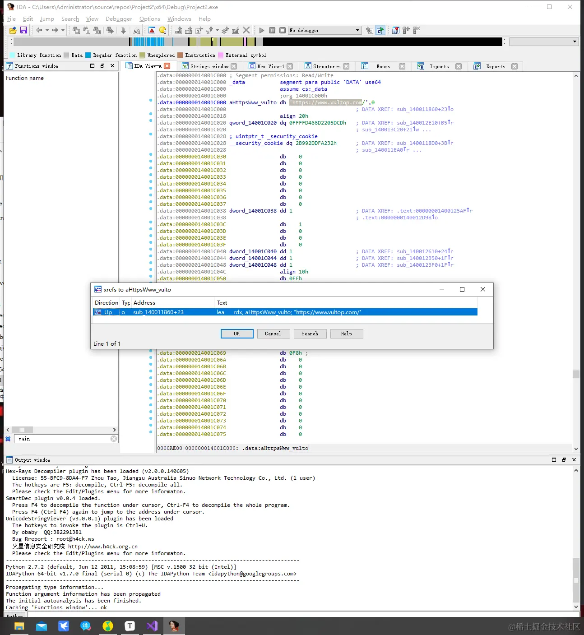Open the Windows menu

tap(179, 19)
